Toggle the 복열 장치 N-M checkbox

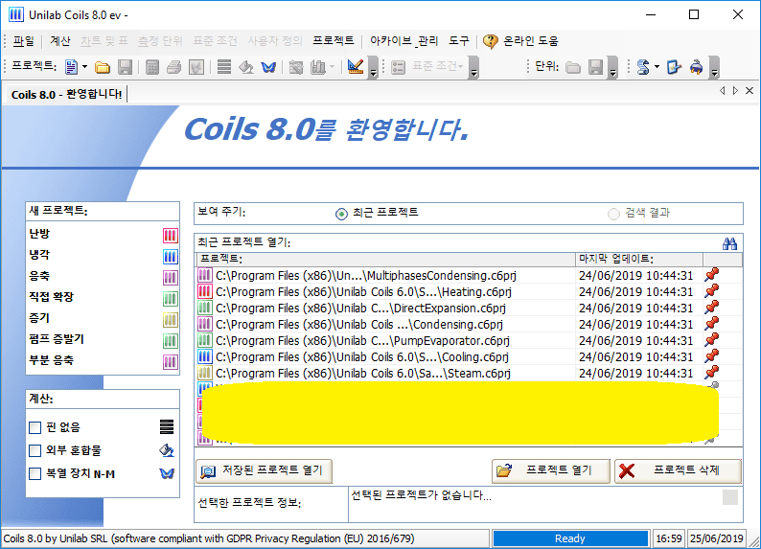click(x=35, y=473)
